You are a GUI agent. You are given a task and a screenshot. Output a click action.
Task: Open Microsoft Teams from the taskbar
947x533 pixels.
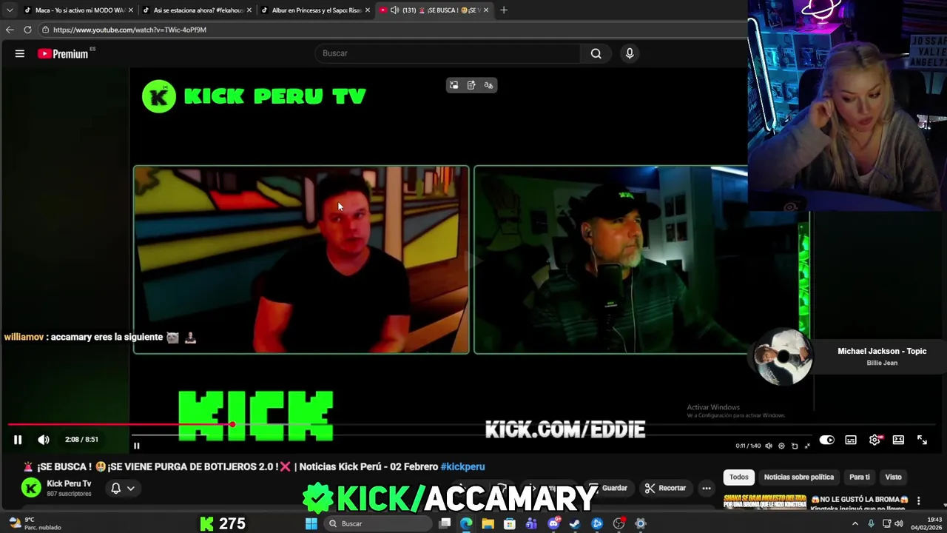[531, 523]
